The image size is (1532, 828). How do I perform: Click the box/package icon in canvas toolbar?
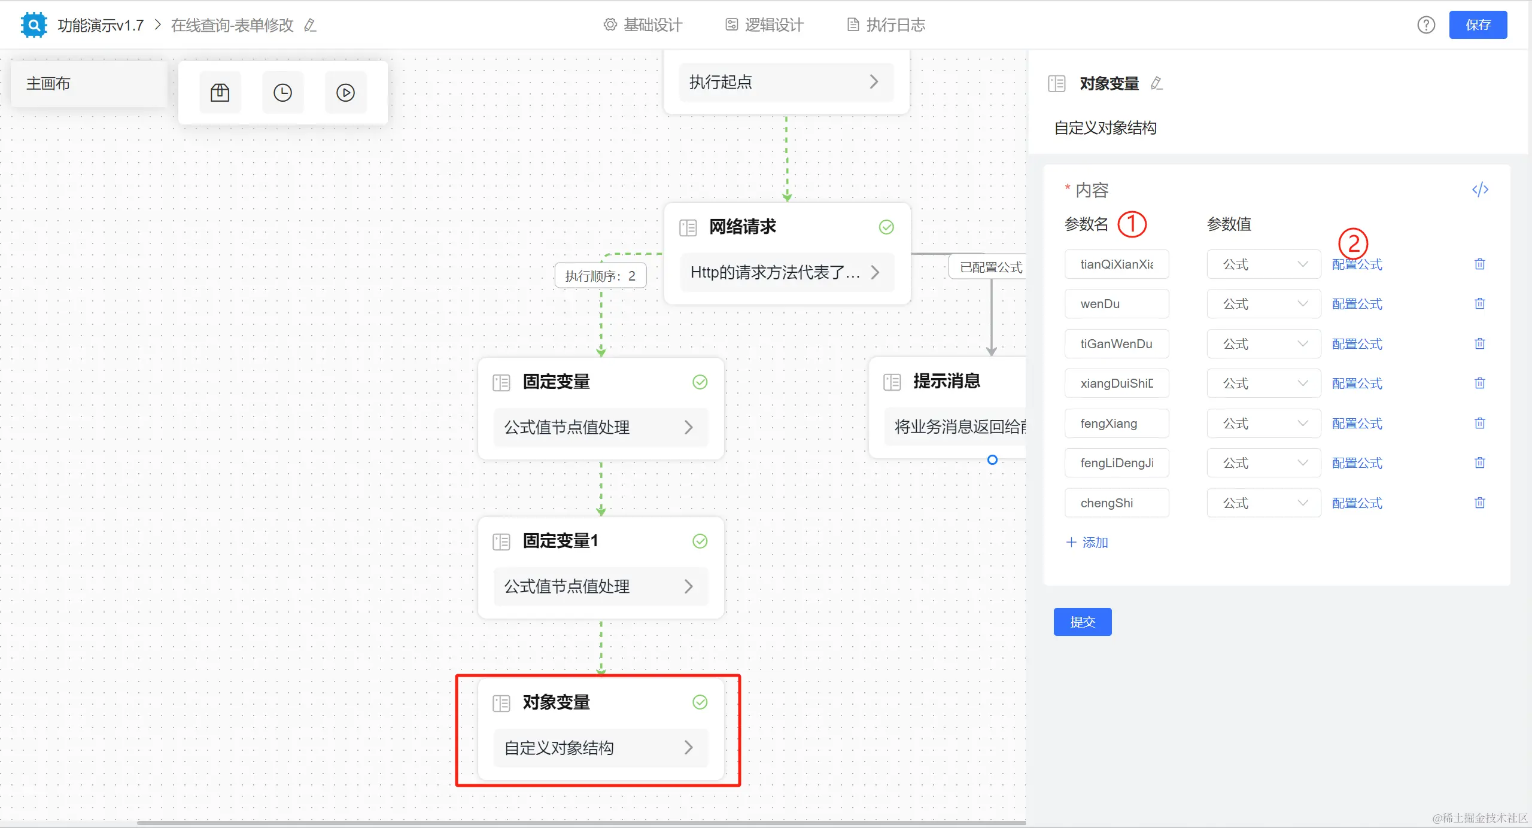click(x=220, y=93)
